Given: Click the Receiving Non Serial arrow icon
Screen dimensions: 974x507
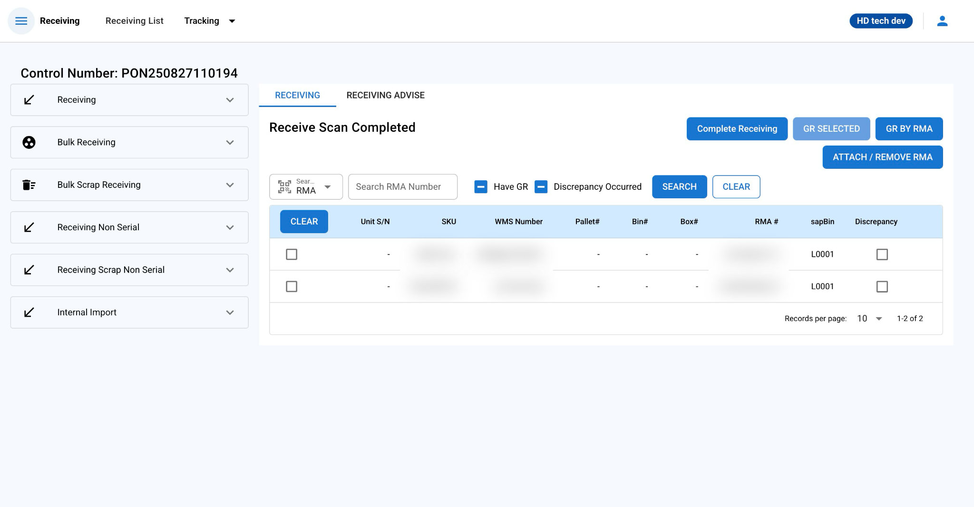Looking at the screenshot, I should point(29,227).
